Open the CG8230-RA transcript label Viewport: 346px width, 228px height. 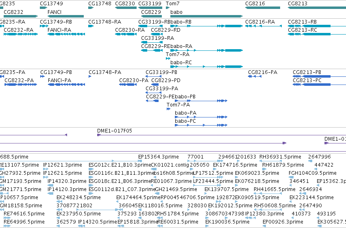tap(130, 30)
